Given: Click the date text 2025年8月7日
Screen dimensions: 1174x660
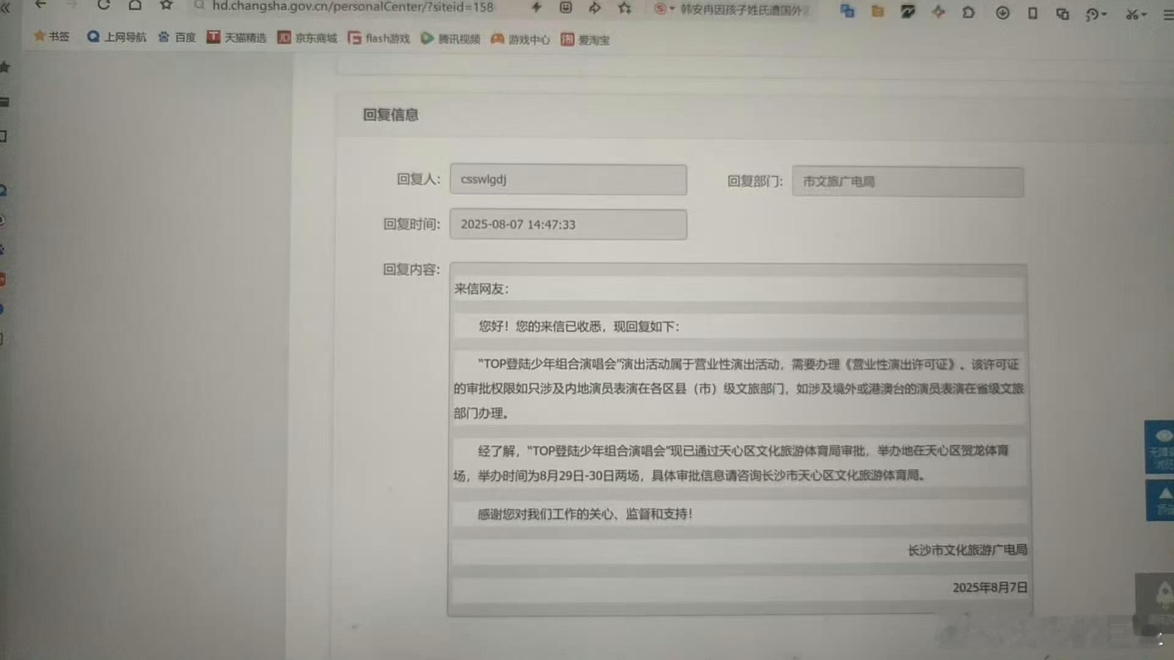Looking at the screenshot, I should click(x=990, y=587).
